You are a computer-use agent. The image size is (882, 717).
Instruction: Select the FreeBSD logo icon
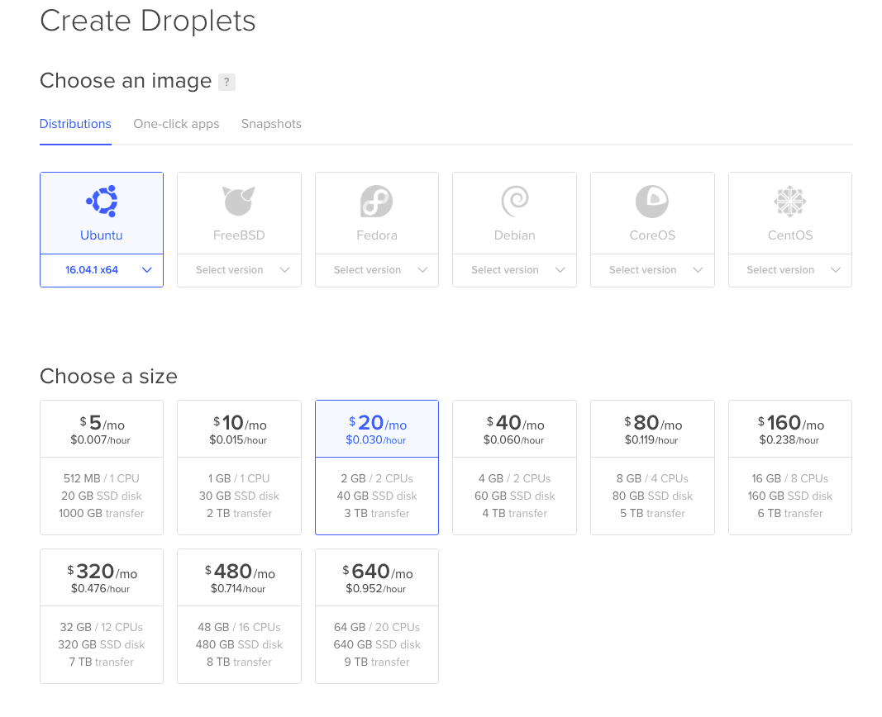click(x=239, y=201)
